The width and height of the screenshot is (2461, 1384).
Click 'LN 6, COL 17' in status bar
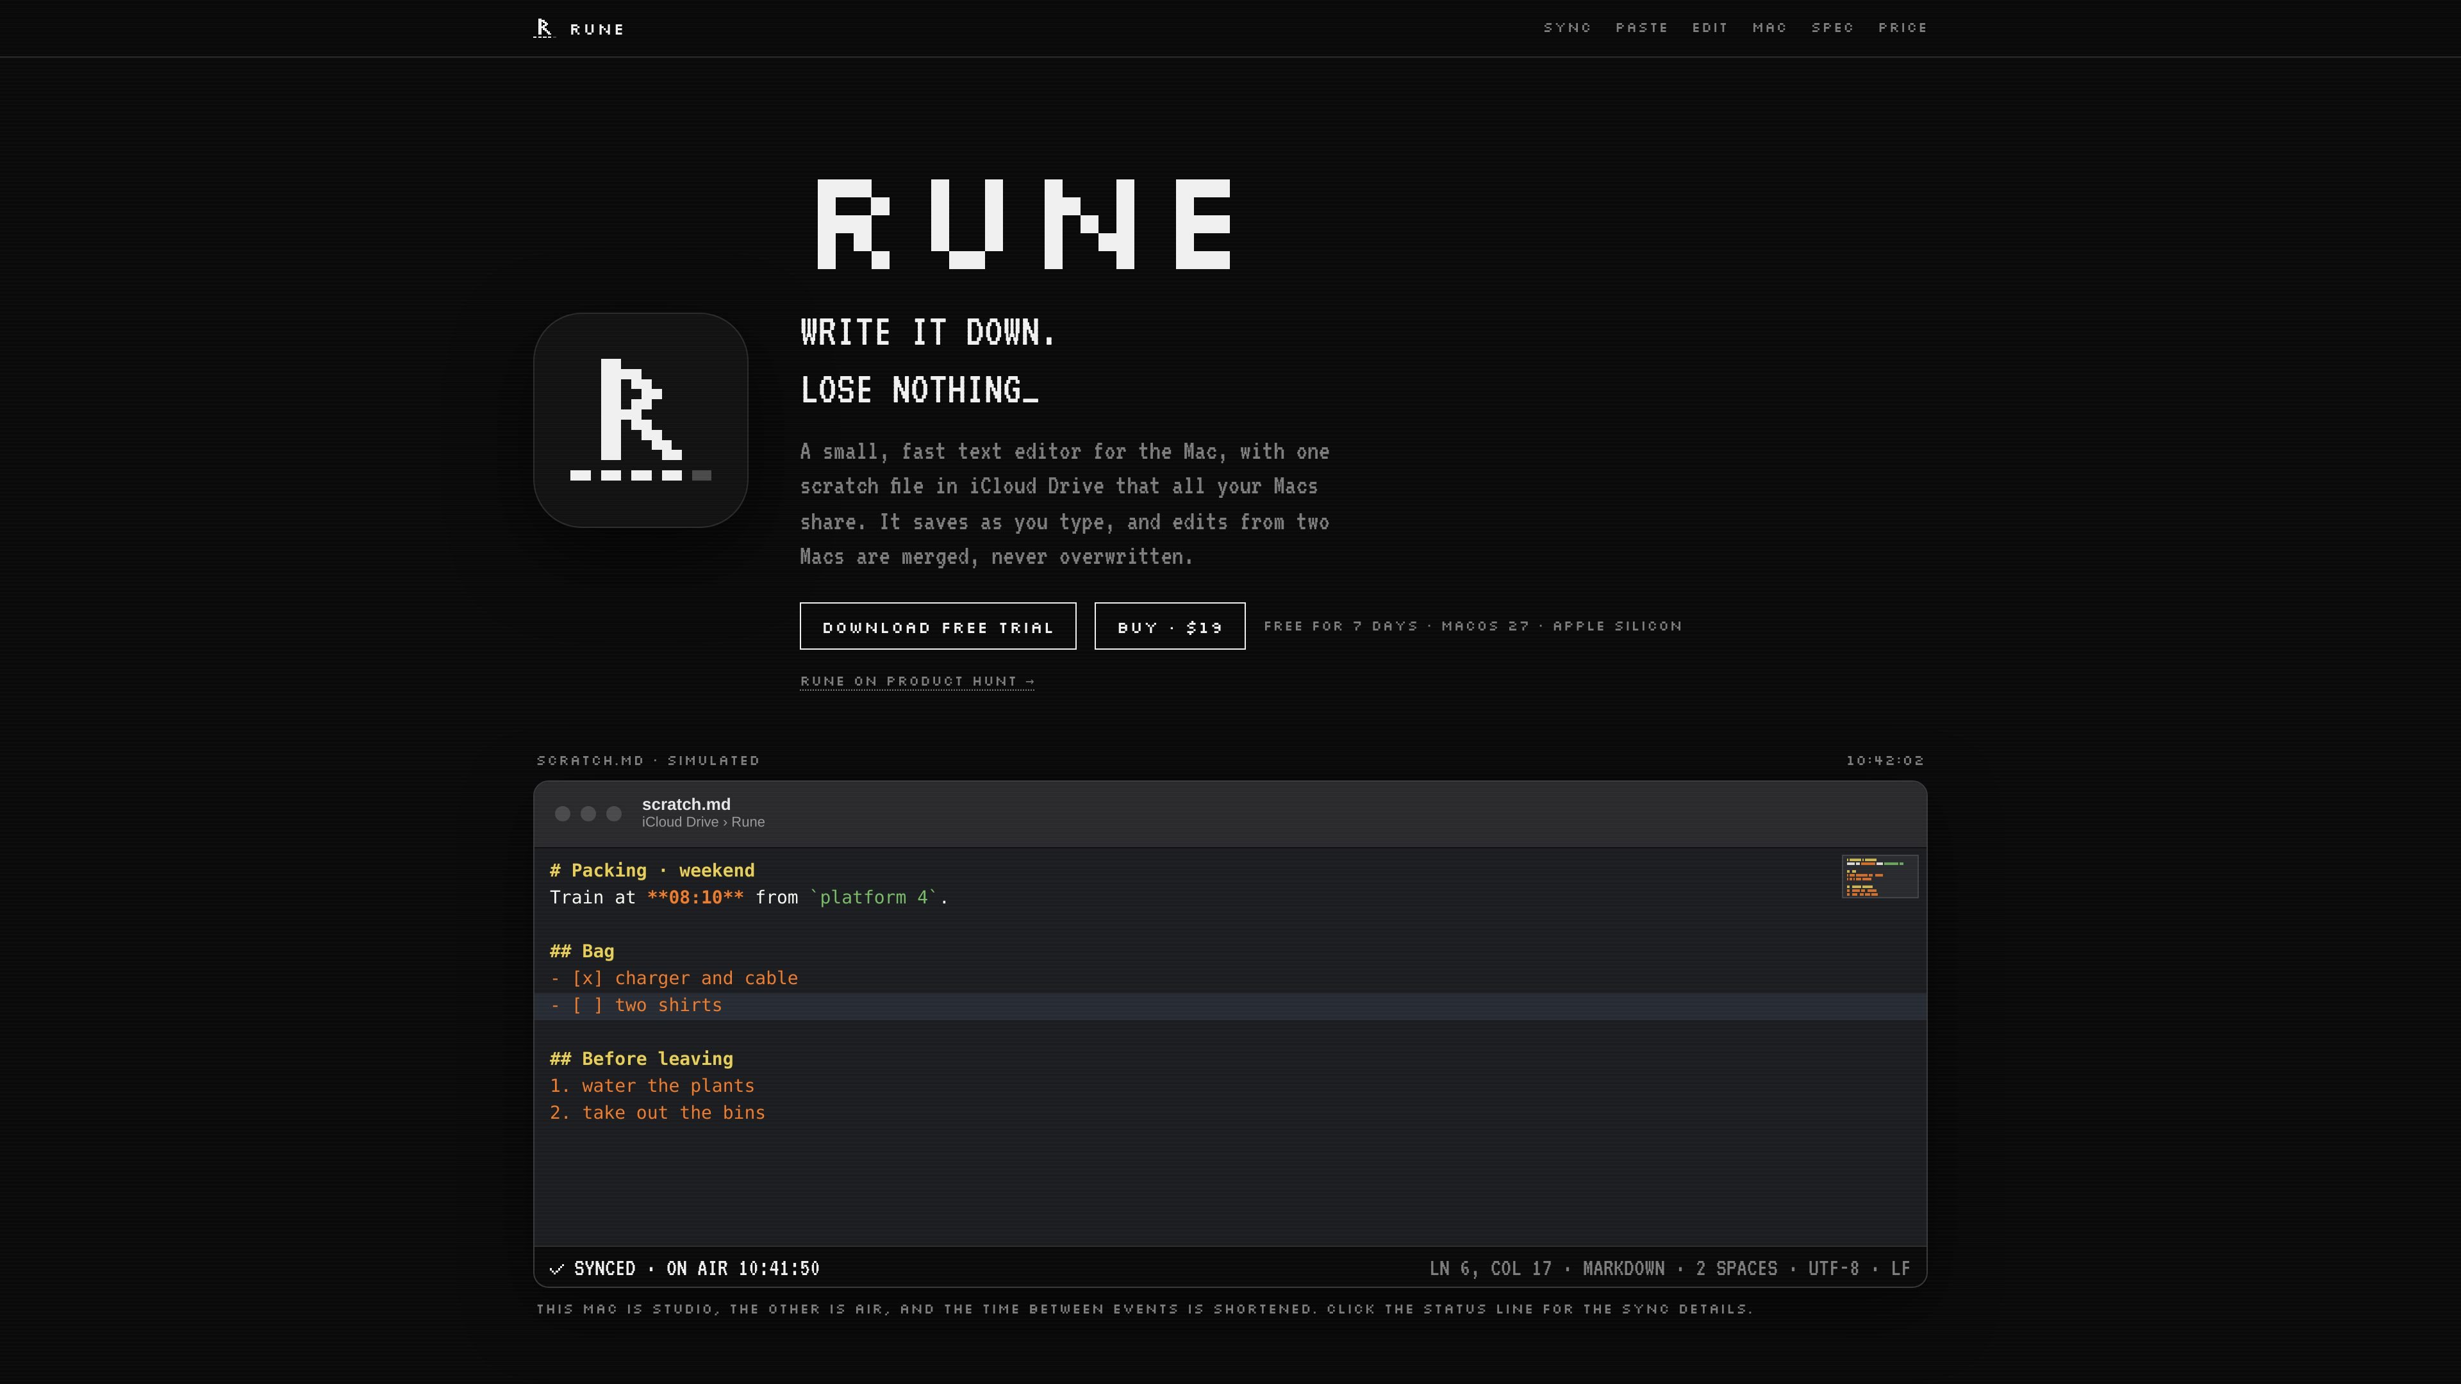[x=1490, y=1269]
